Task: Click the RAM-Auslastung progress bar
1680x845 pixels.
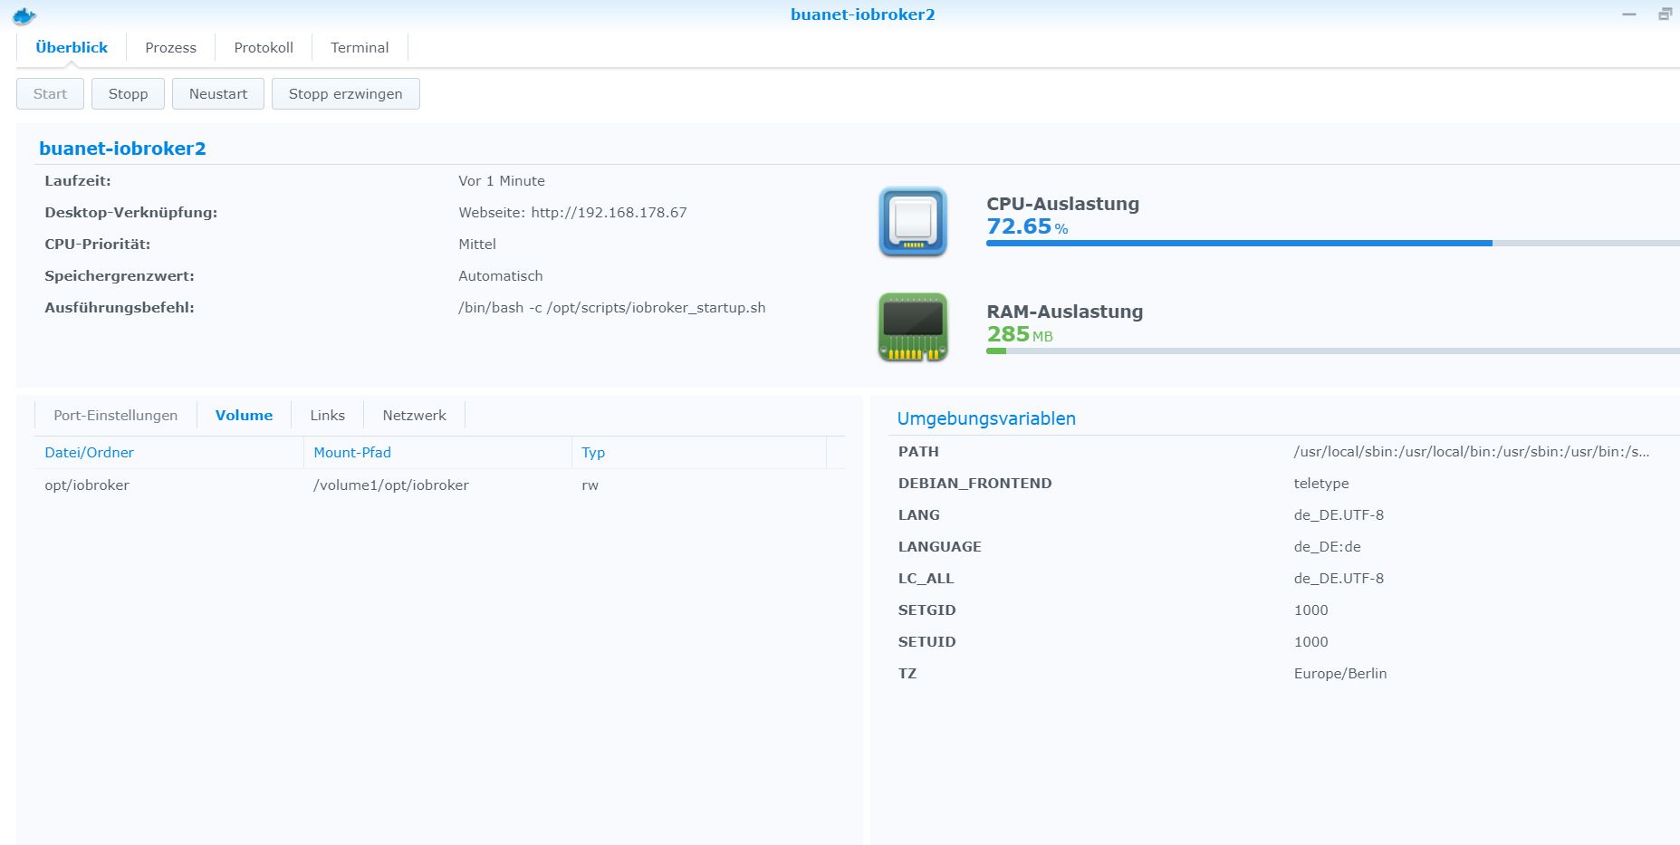Action: (x=1332, y=350)
